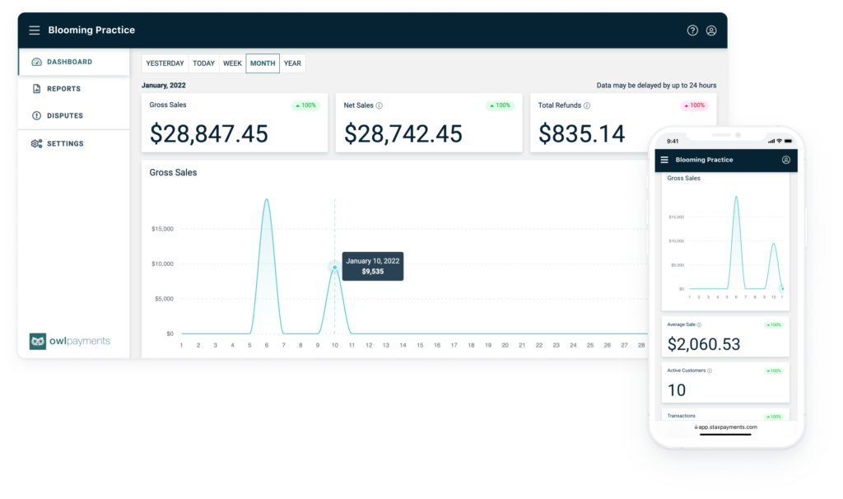Click the Blooming Practice title in desktop header
Viewport: 843px width, 499px height.
(91, 30)
